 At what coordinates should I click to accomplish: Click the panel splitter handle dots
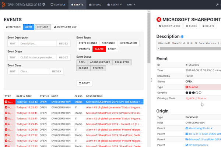pyautogui.click(x=151, y=80)
